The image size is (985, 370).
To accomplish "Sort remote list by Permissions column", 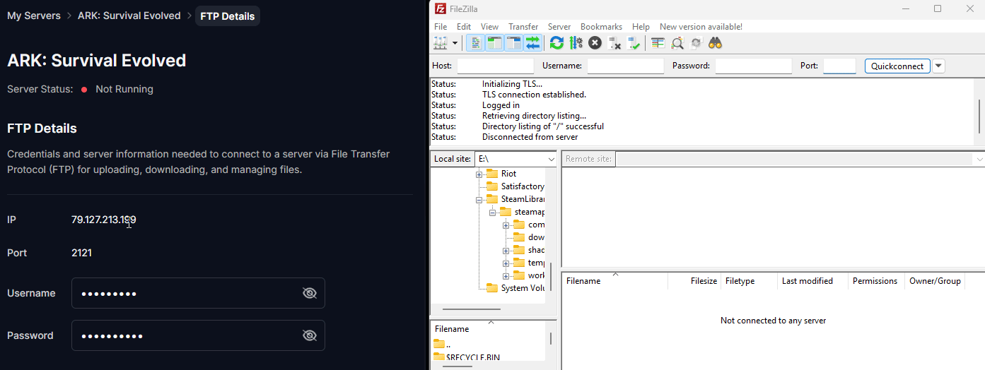I will [x=876, y=281].
